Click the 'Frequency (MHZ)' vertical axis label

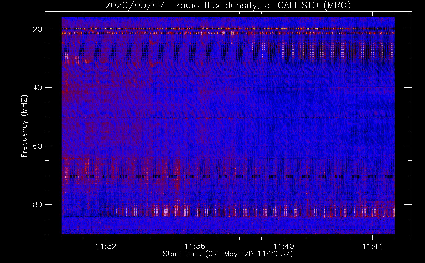coord(24,126)
